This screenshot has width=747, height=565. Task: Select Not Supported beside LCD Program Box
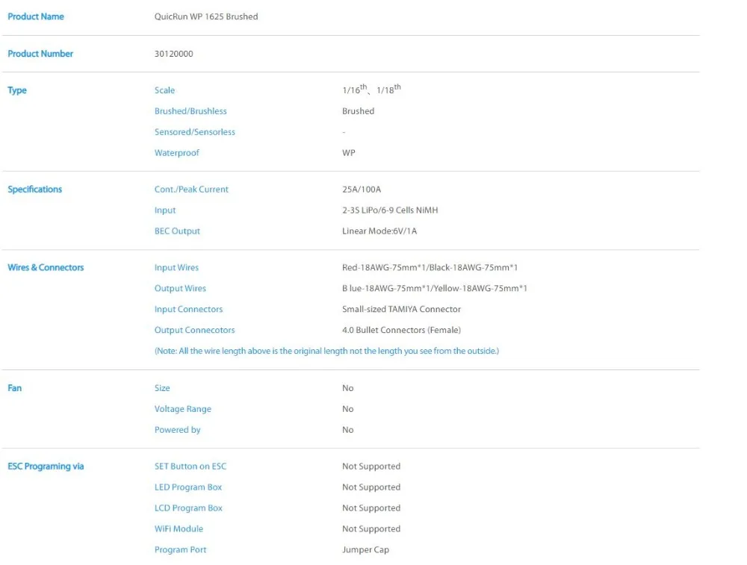point(371,508)
